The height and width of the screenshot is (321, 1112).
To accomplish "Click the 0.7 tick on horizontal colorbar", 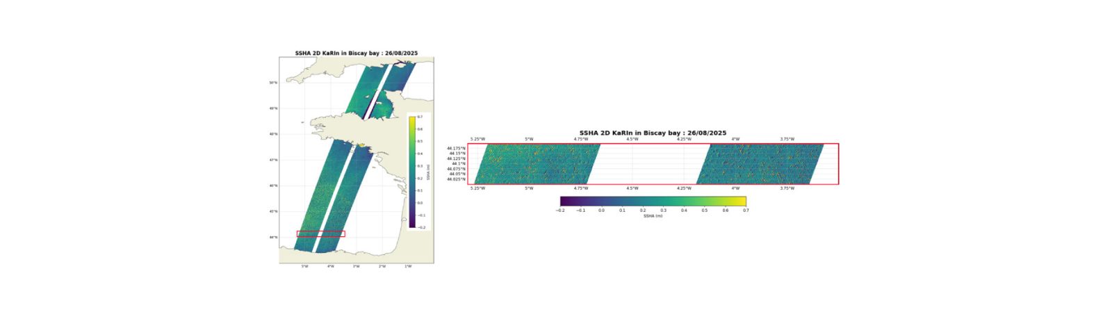I will [745, 210].
